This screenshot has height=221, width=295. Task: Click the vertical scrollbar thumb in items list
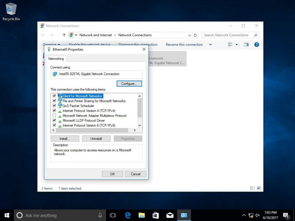click(x=139, y=108)
